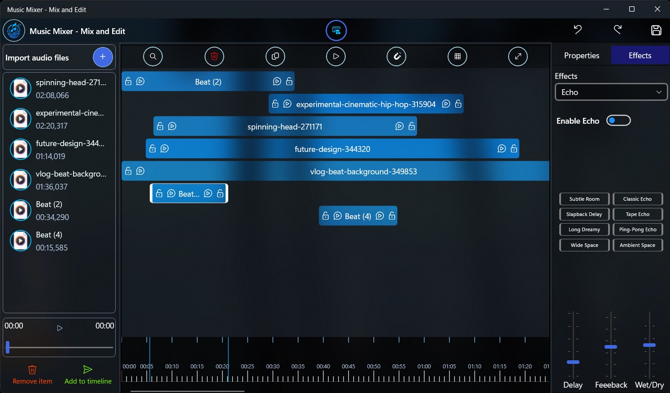This screenshot has height=393, width=670.
Task: Open the Effects type dropdown showing Echo
Action: coord(611,92)
